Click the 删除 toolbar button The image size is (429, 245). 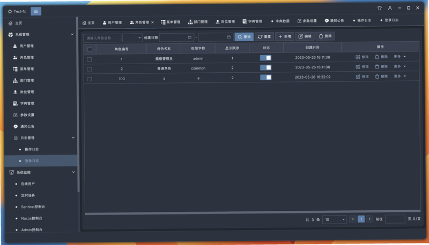pyautogui.click(x=325, y=36)
